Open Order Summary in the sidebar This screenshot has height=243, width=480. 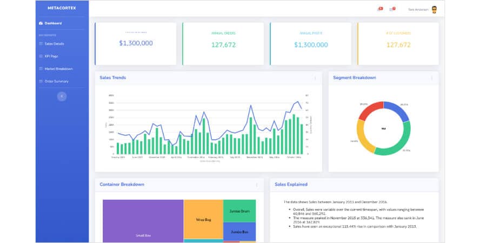click(x=56, y=82)
